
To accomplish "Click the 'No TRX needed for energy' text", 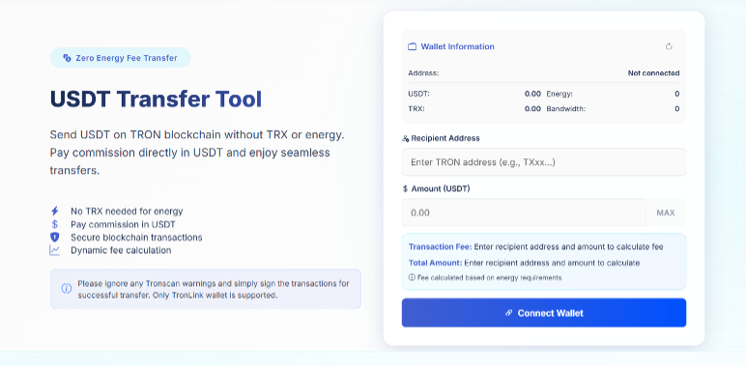I will [127, 212].
